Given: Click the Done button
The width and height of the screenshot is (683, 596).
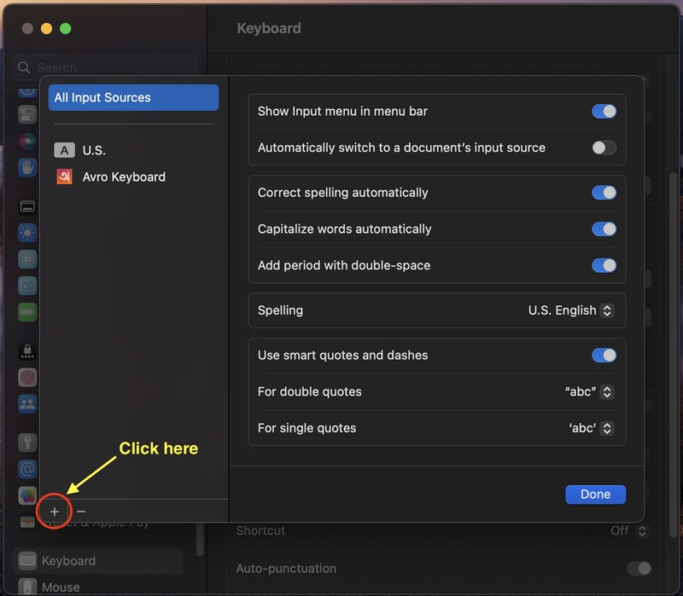Looking at the screenshot, I should pyautogui.click(x=595, y=495).
